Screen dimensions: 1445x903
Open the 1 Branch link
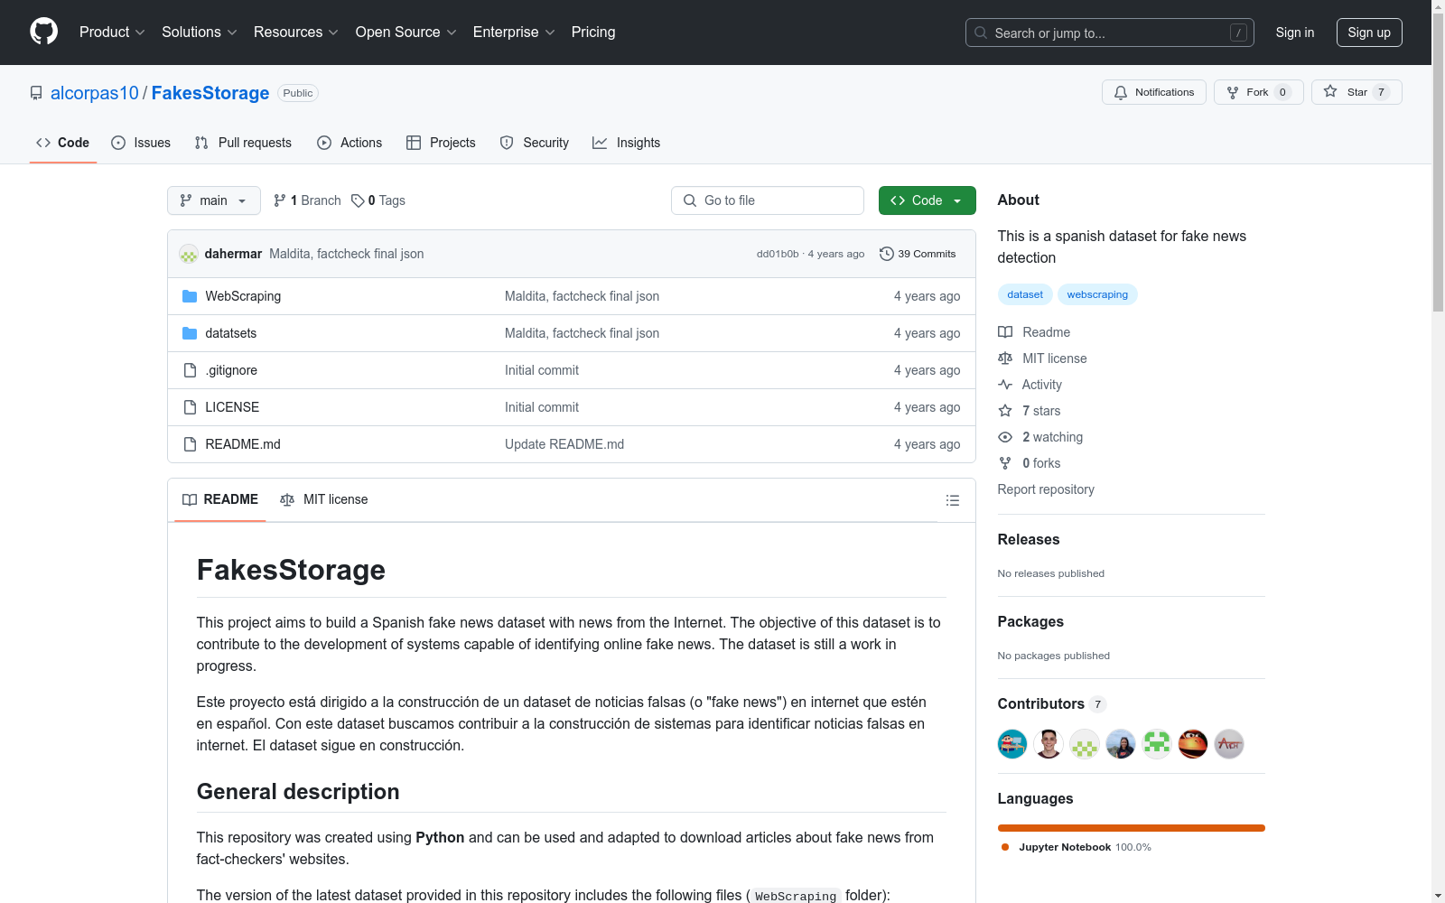pos(307,200)
